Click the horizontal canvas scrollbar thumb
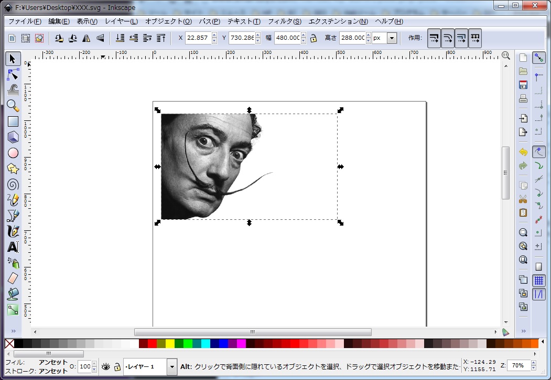Viewport: 551px width, 380px height. [253, 332]
